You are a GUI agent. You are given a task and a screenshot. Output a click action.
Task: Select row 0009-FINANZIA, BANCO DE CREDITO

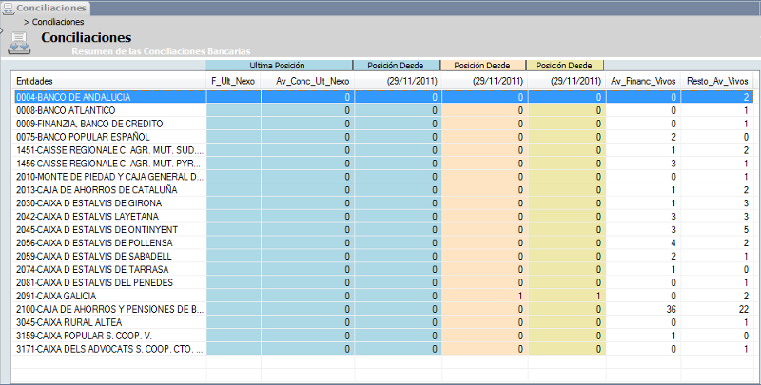click(383, 124)
